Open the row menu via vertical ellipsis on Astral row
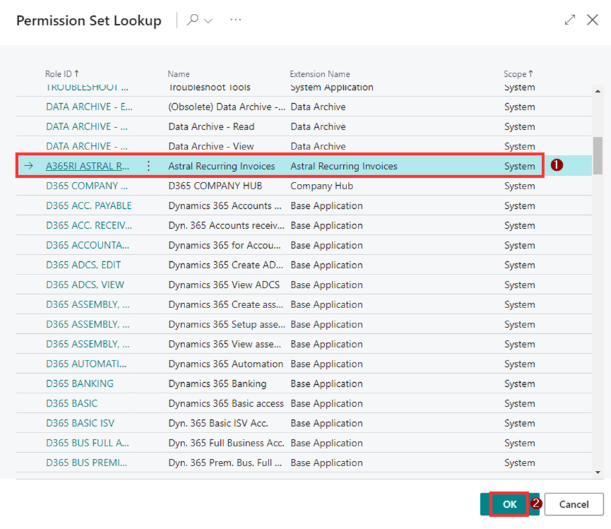The width and height of the screenshot is (611, 529). click(147, 166)
